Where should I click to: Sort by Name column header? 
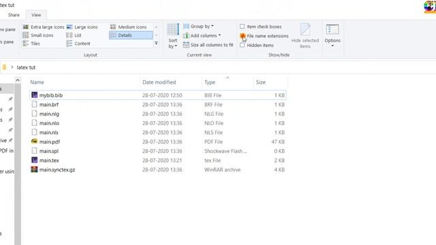pos(84,82)
